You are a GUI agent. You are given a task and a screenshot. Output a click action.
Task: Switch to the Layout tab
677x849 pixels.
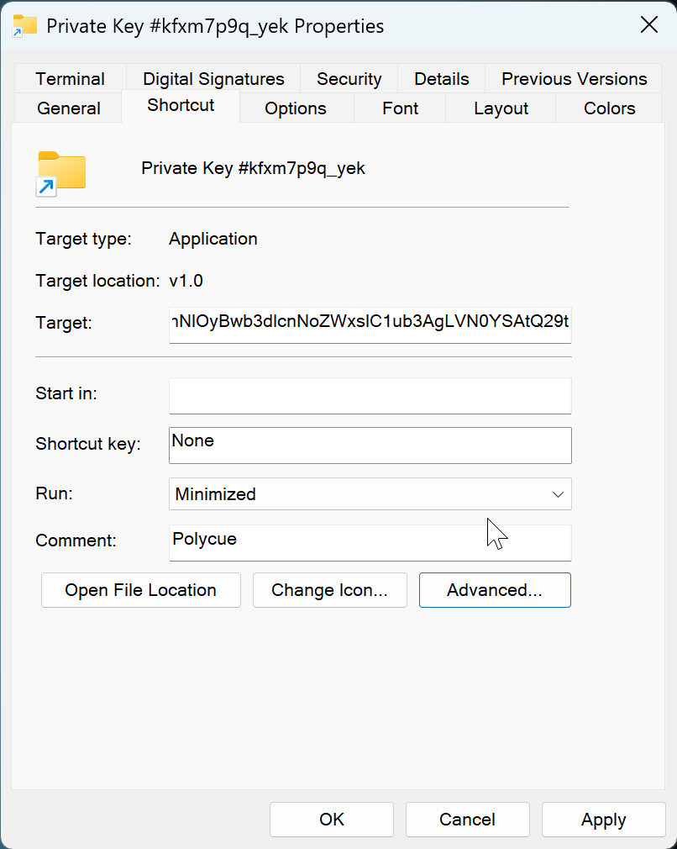[501, 108]
